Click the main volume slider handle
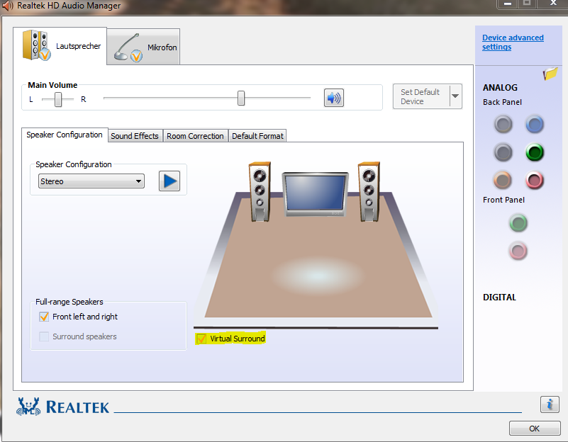The image size is (568, 442). tap(241, 98)
